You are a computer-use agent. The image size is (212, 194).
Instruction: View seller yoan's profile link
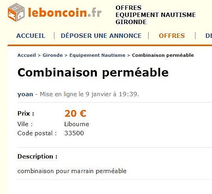pos(25,94)
